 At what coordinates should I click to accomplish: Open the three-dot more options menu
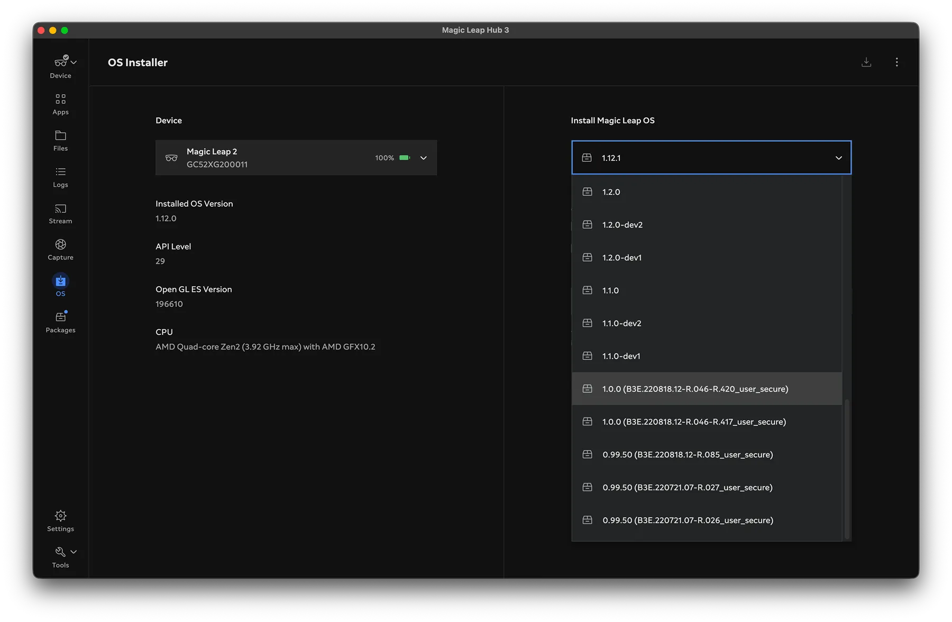coord(896,62)
